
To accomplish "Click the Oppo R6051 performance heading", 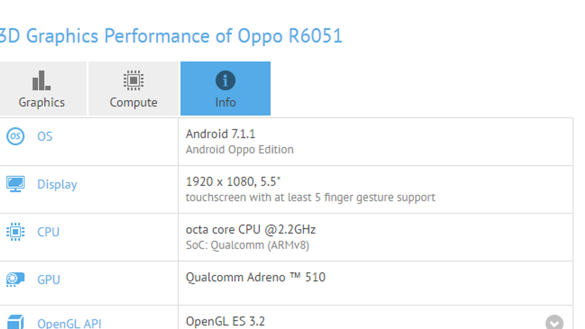I will coord(171,36).
